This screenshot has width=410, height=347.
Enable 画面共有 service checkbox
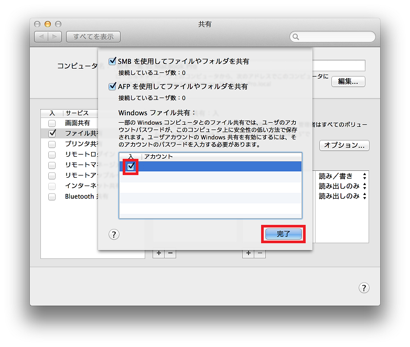pyautogui.click(x=52, y=123)
